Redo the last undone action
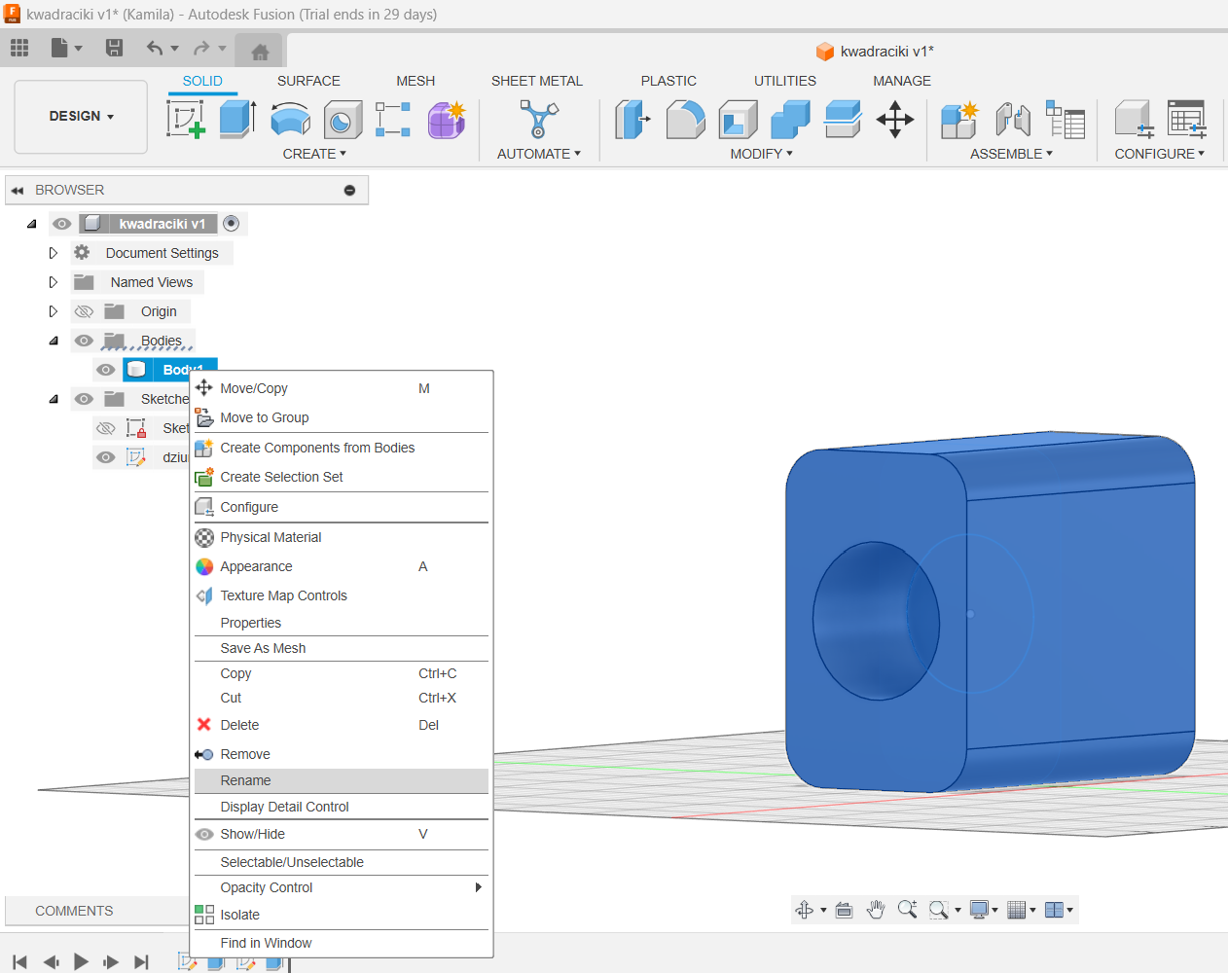 tap(201, 48)
